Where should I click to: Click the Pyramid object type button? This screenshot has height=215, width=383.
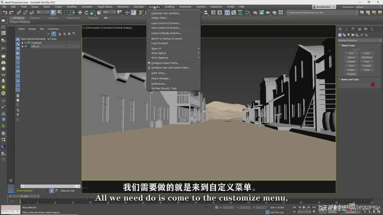pyautogui.click(x=367, y=66)
